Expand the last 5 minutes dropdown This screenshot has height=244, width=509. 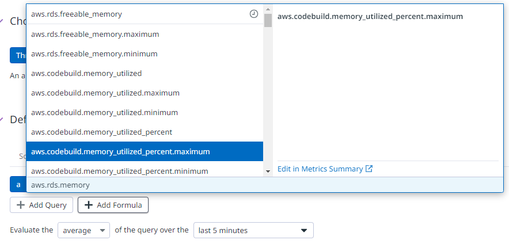(253, 231)
